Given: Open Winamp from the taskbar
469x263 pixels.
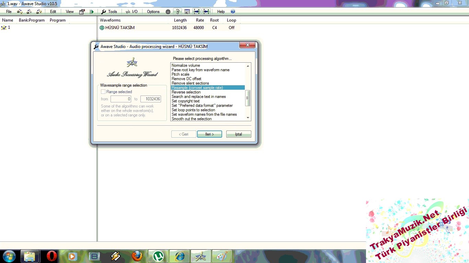Looking at the screenshot, I should tap(116, 256).
